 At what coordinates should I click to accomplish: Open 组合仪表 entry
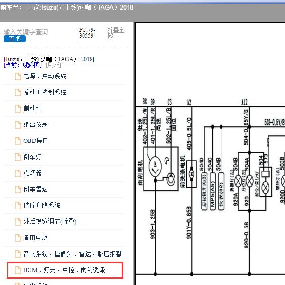pyautogui.click(x=36, y=125)
